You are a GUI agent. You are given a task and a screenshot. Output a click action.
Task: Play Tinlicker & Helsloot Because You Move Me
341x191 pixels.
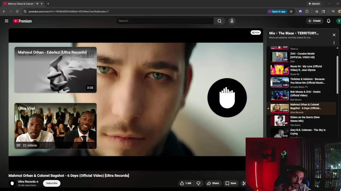[302, 83]
